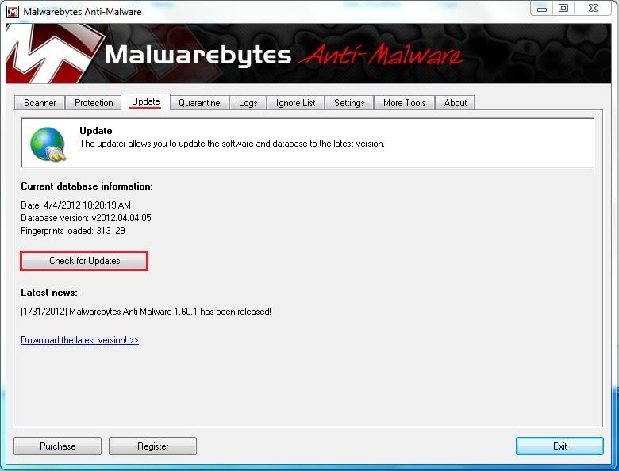Exit Malwarebytes with the Exit button
Image resolution: width=619 pixels, height=471 pixels.
click(559, 446)
